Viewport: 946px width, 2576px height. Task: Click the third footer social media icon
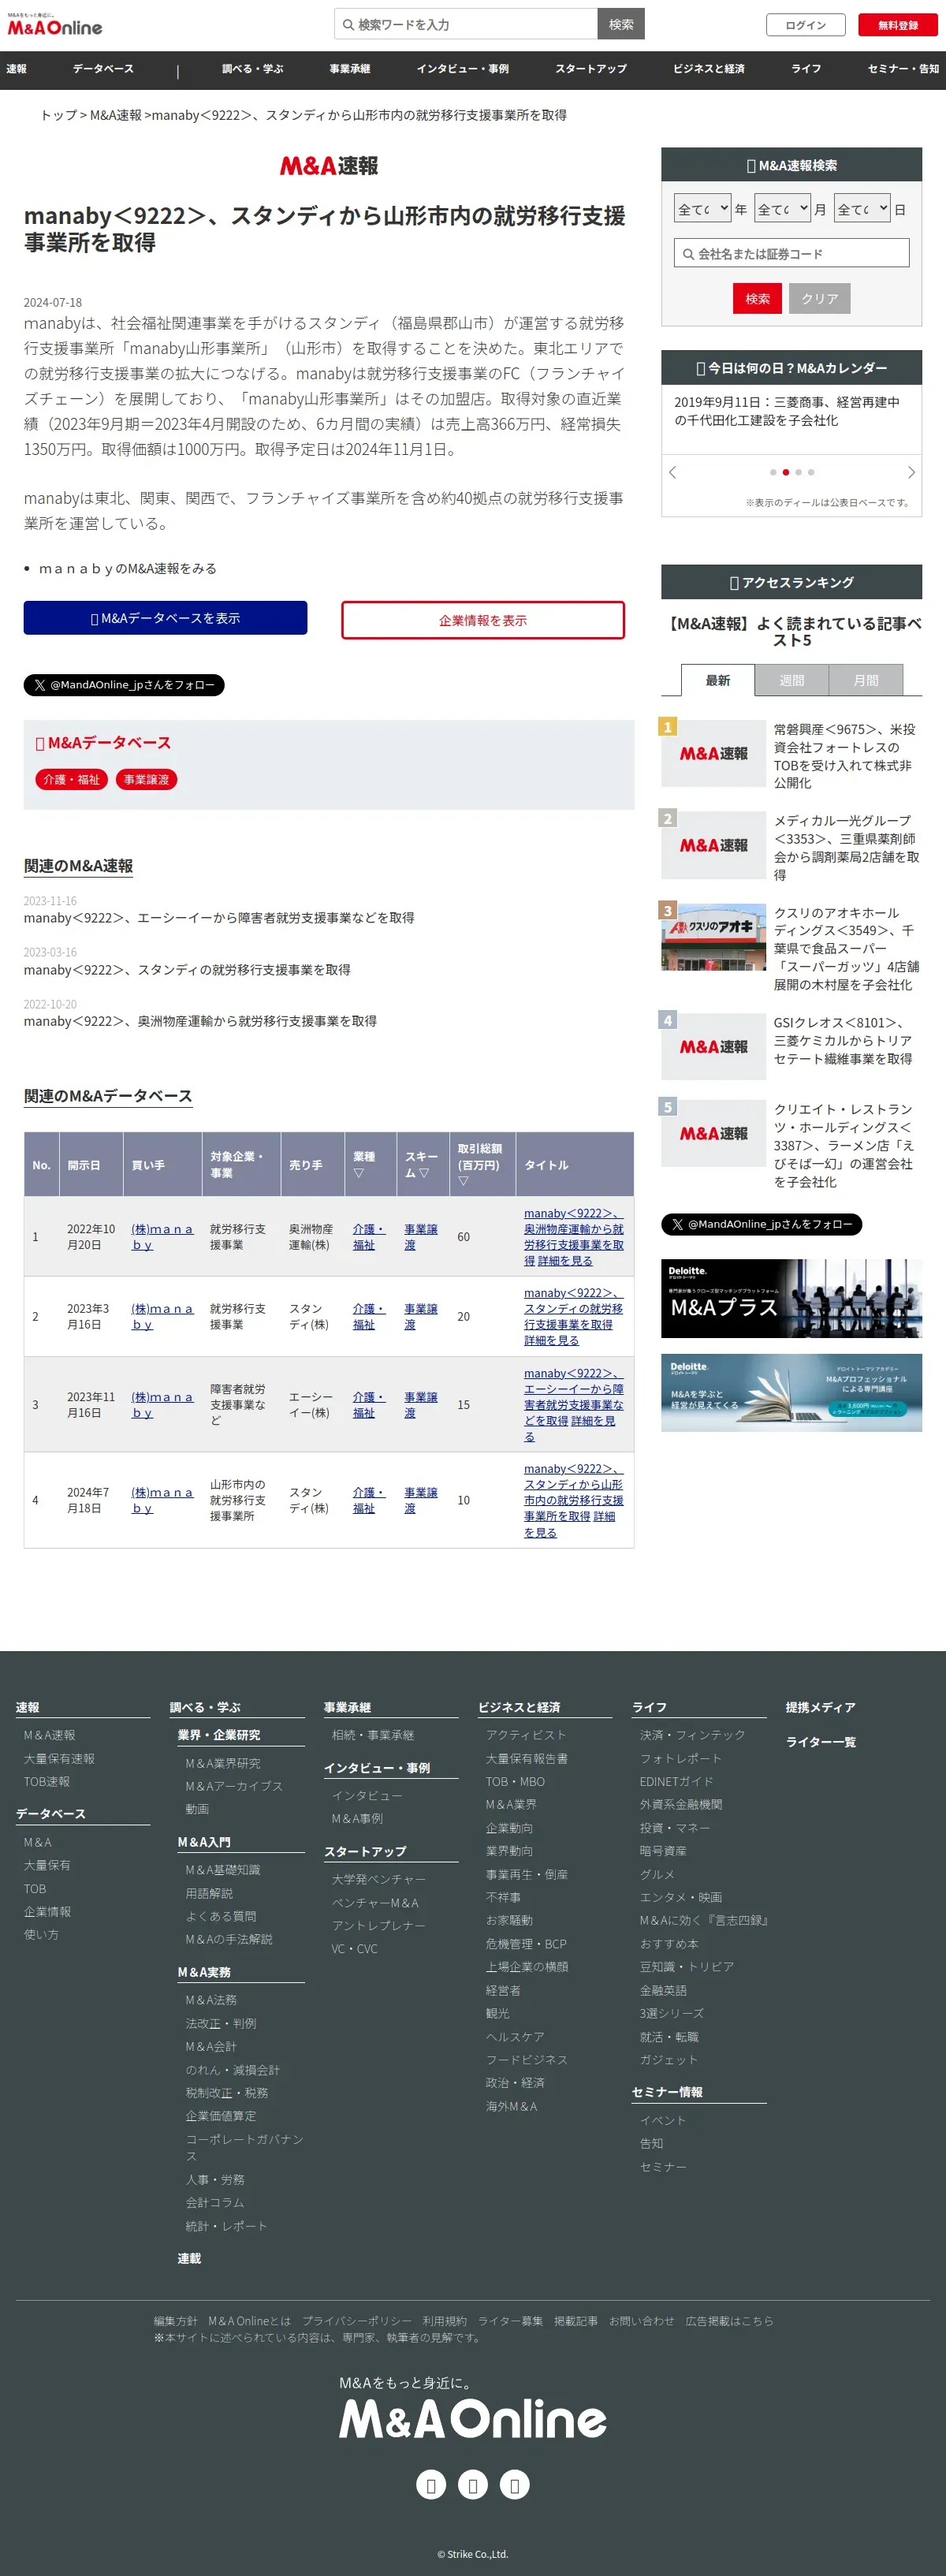click(x=514, y=2485)
